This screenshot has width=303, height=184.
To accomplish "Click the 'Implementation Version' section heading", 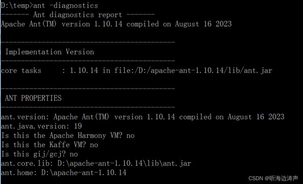I will [50, 52].
